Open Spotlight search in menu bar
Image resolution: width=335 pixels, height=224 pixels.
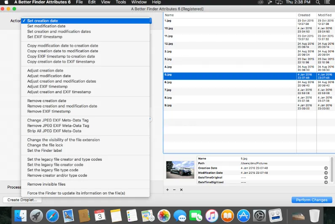coord(318,3)
